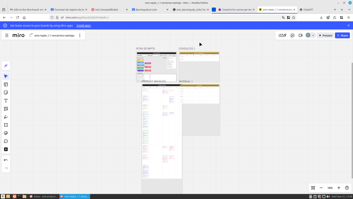This screenshot has width=353, height=199.
Task: Open the board options three-dot menu
Action: click(80, 35)
